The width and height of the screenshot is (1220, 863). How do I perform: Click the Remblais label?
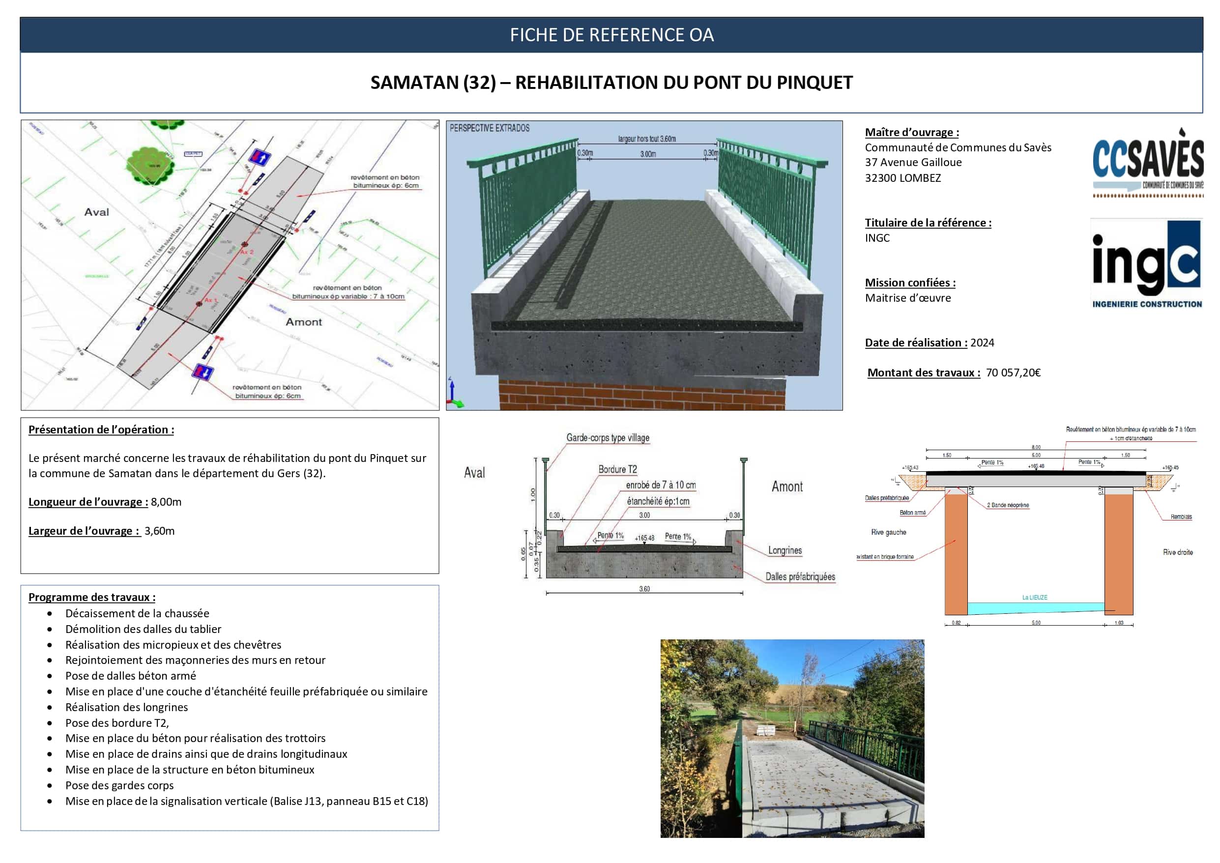[x=1181, y=517]
